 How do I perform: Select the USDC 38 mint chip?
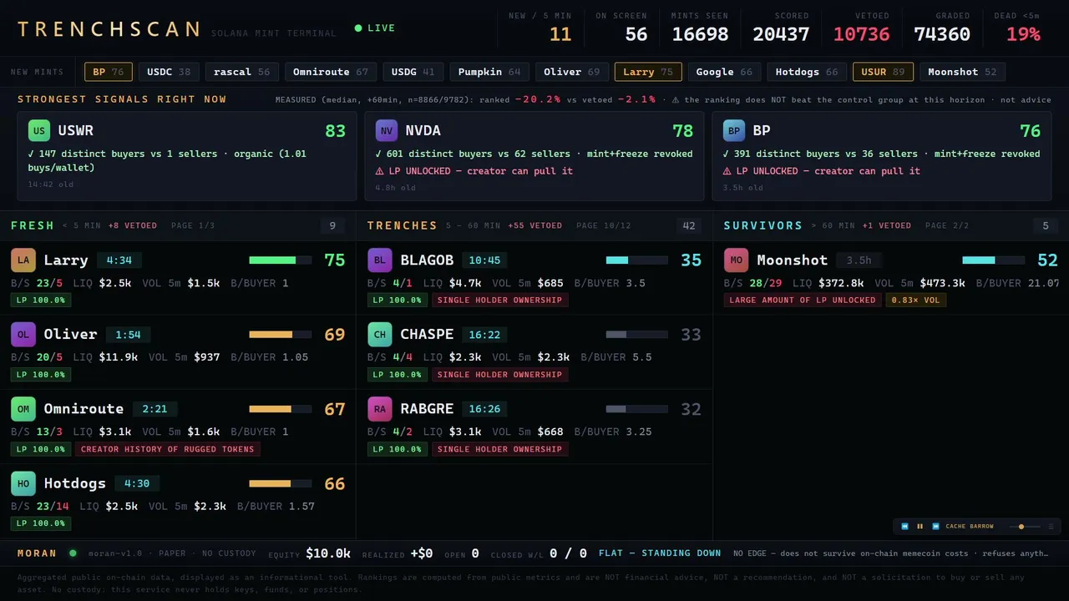pos(169,72)
